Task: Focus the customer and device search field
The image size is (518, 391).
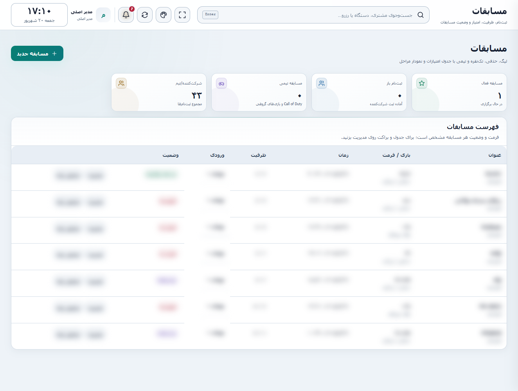Action: pyautogui.click(x=313, y=15)
